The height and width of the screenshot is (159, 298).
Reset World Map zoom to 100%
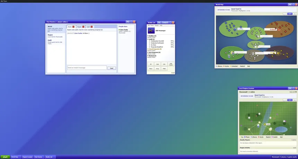[x=290, y=14]
